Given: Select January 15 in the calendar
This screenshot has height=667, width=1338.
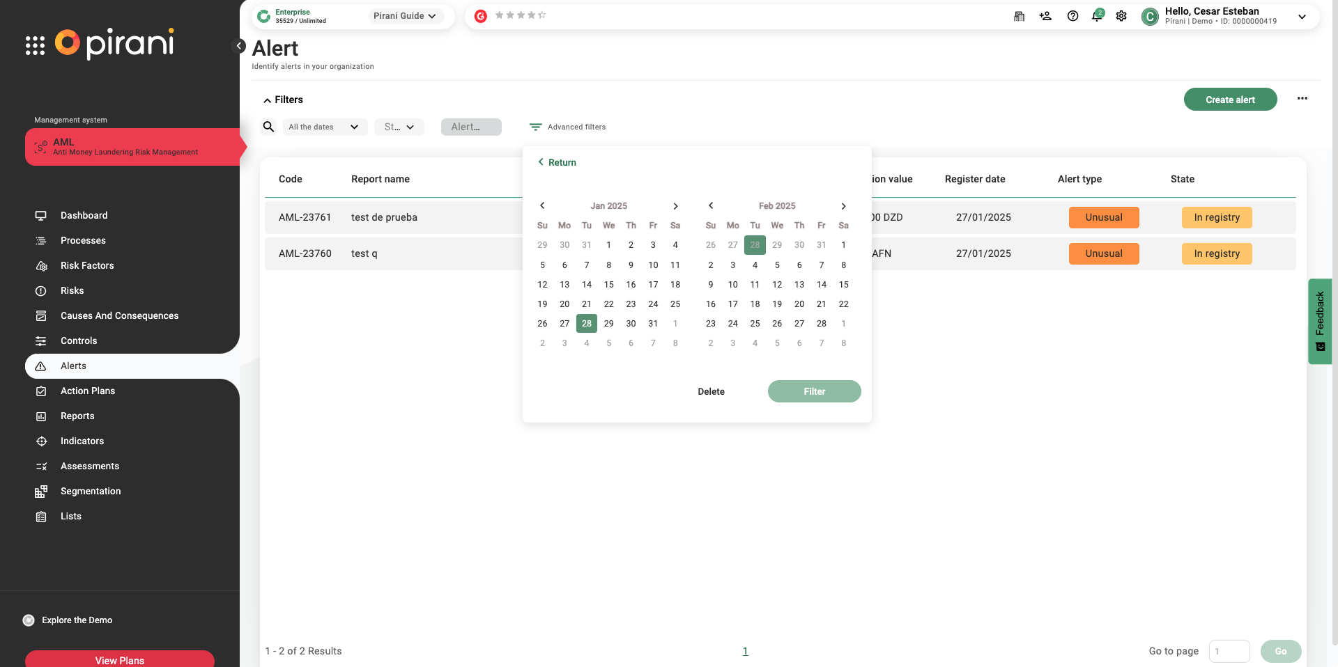Looking at the screenshot, I should tap(608, 284).
